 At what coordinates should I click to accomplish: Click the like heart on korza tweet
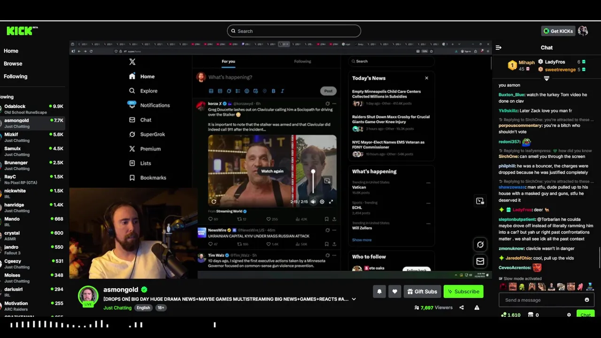pyautogui.click(x=269, y=219)
